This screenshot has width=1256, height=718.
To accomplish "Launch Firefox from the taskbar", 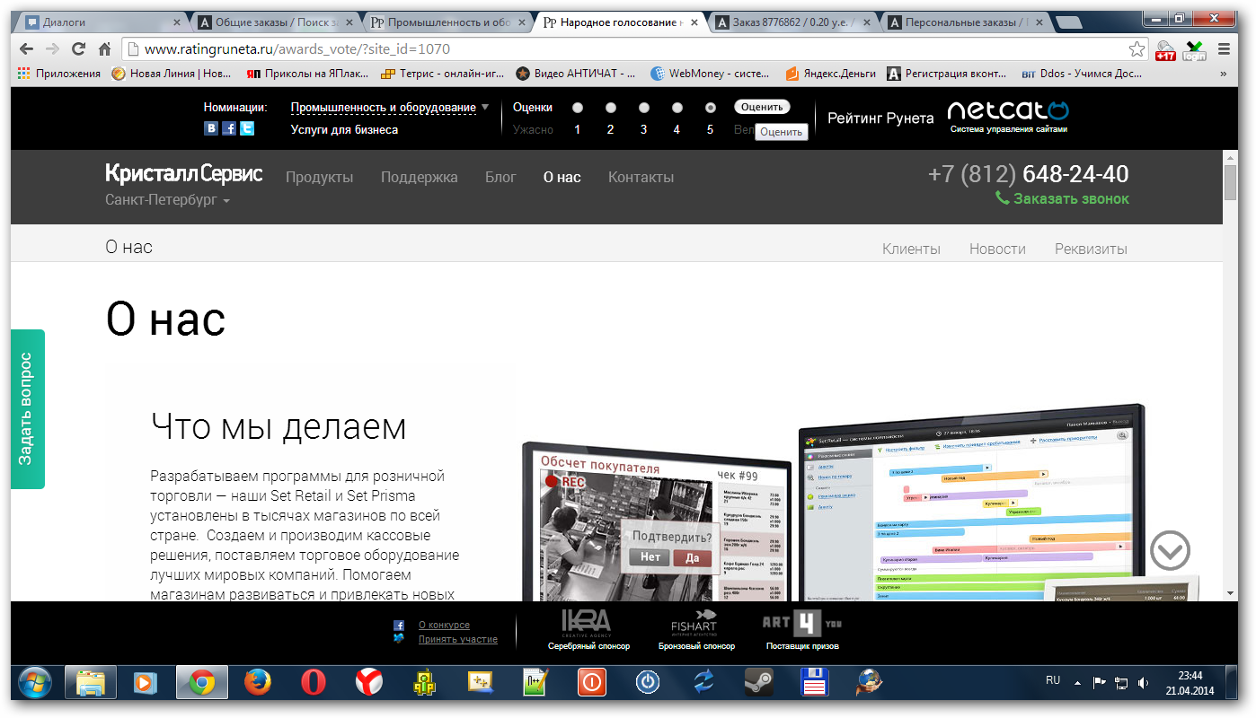I will (257, 683).
